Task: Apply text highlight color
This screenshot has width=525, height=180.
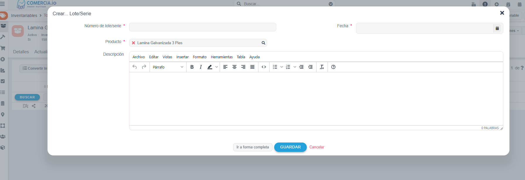Action: (210, 67)
